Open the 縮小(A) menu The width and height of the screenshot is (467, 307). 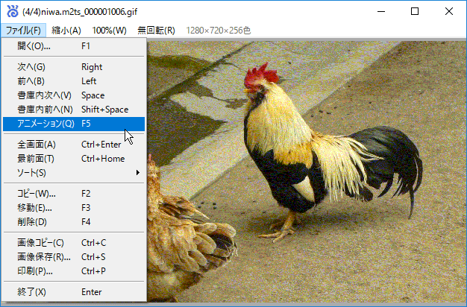(x=66, y=31)
